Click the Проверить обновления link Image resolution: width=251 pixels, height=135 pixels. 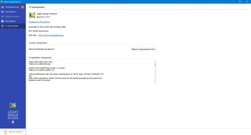39,22
